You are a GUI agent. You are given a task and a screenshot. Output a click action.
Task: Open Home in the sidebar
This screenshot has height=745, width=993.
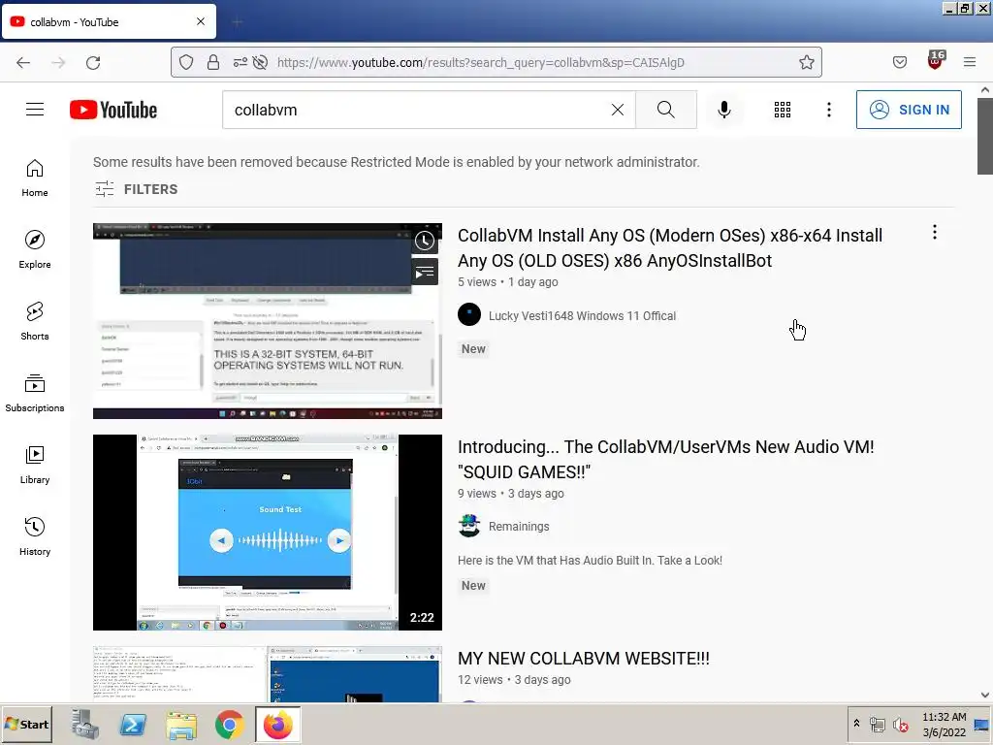tap(35, 178)
